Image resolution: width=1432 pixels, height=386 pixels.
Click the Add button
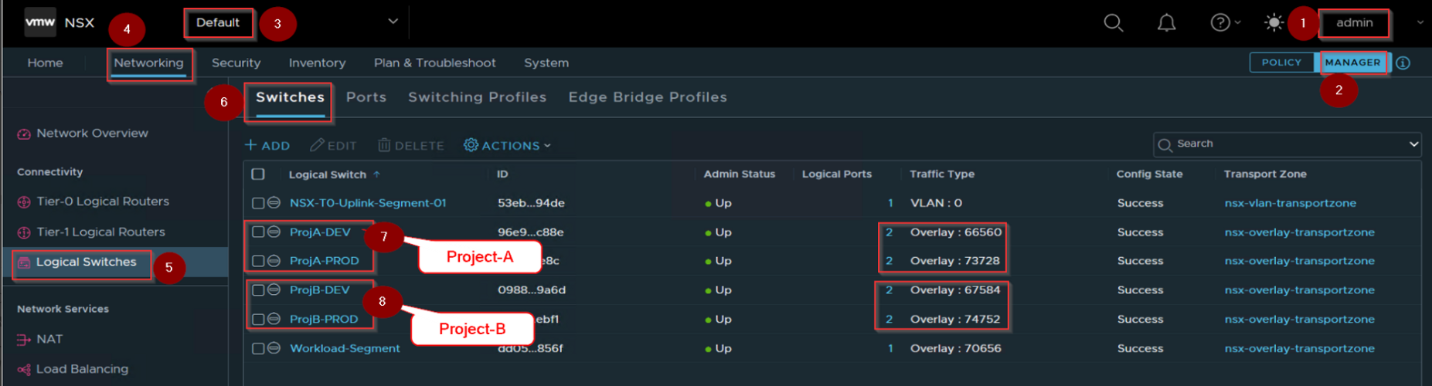tap(267, 145)
